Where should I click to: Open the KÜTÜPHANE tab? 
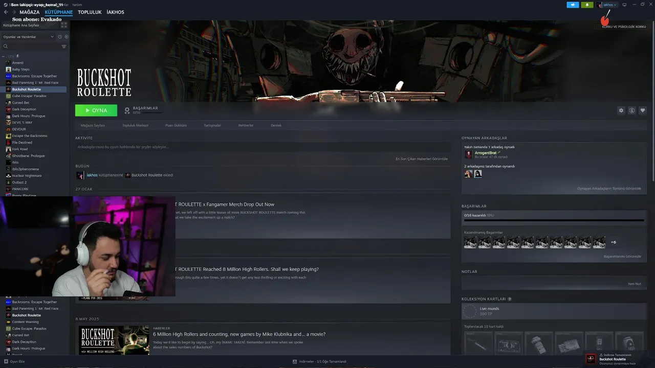59,12
